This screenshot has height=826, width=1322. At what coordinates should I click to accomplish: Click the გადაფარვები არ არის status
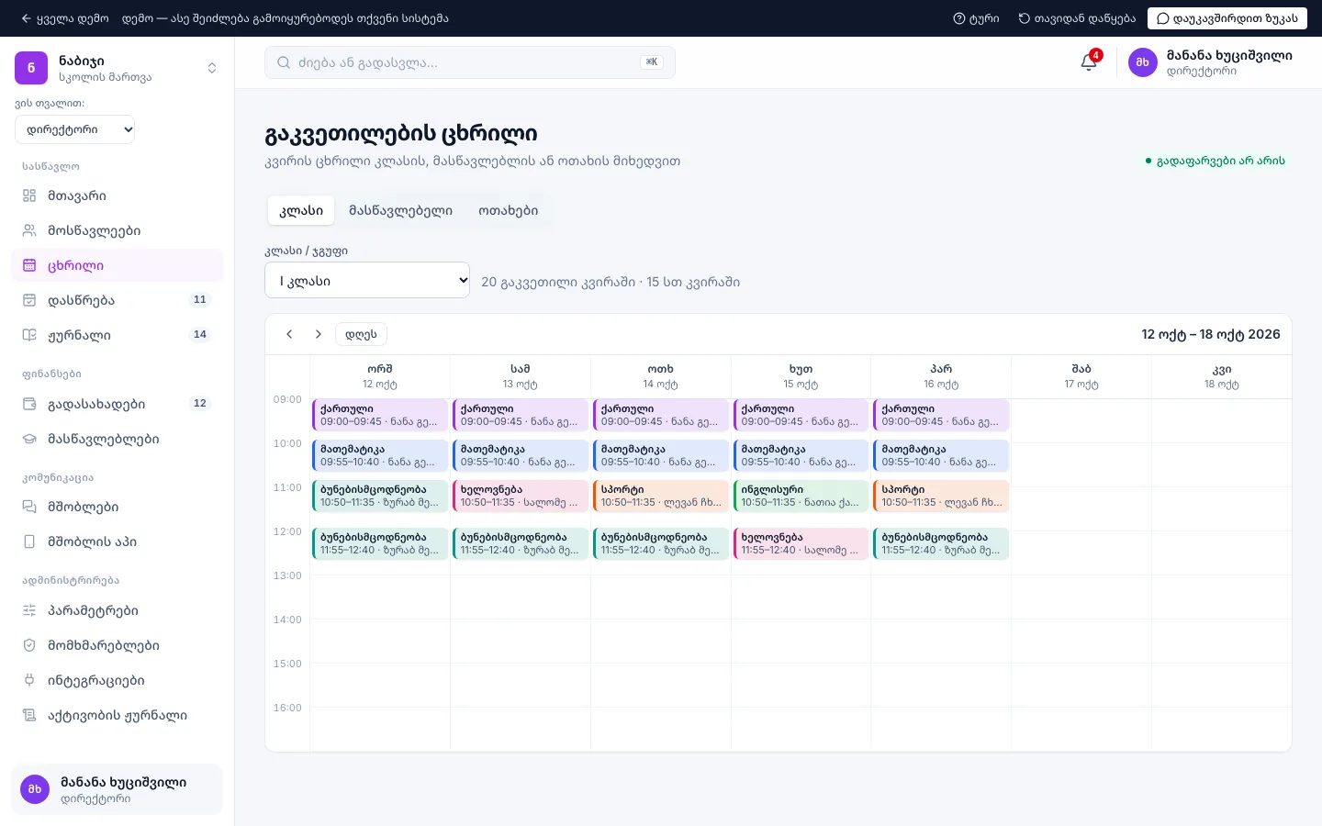[1215, 161]
